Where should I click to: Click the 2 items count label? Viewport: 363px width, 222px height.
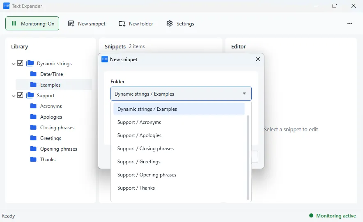click(137, 46)
